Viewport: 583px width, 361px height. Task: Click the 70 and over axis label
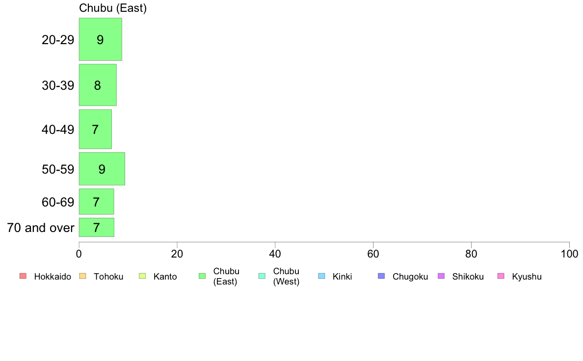[x=41, y=228]
